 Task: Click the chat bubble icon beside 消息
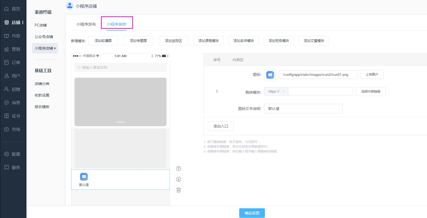tap(7, 103)
